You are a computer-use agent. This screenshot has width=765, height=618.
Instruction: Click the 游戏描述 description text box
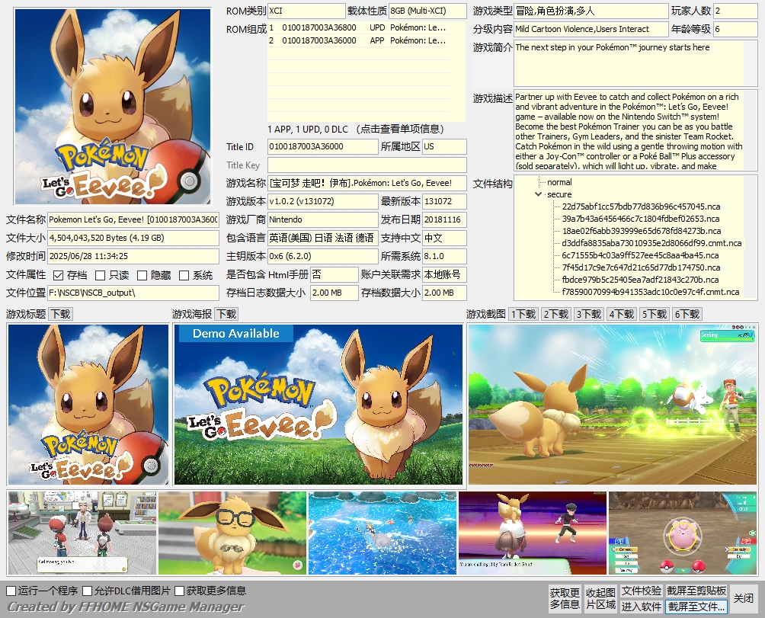coord(635,131)
